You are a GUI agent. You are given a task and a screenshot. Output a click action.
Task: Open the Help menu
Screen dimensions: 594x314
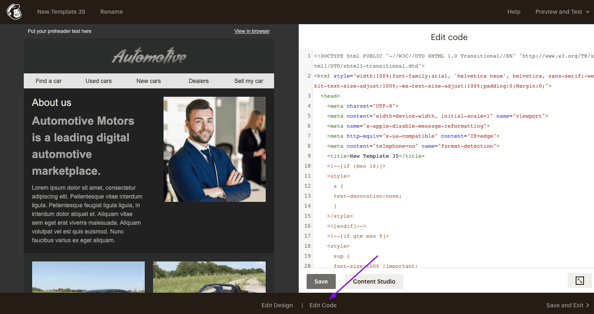(514, 12)
